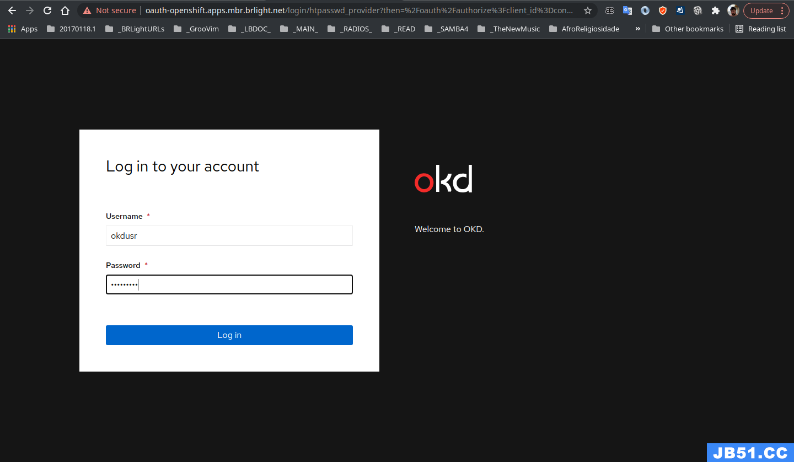
Task: Open the _READ bookmark folder
Action: [399, 29]
